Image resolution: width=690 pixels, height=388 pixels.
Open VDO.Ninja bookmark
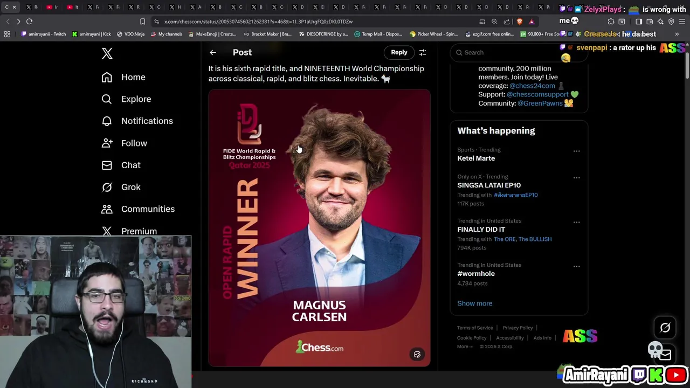pos(131,34)
